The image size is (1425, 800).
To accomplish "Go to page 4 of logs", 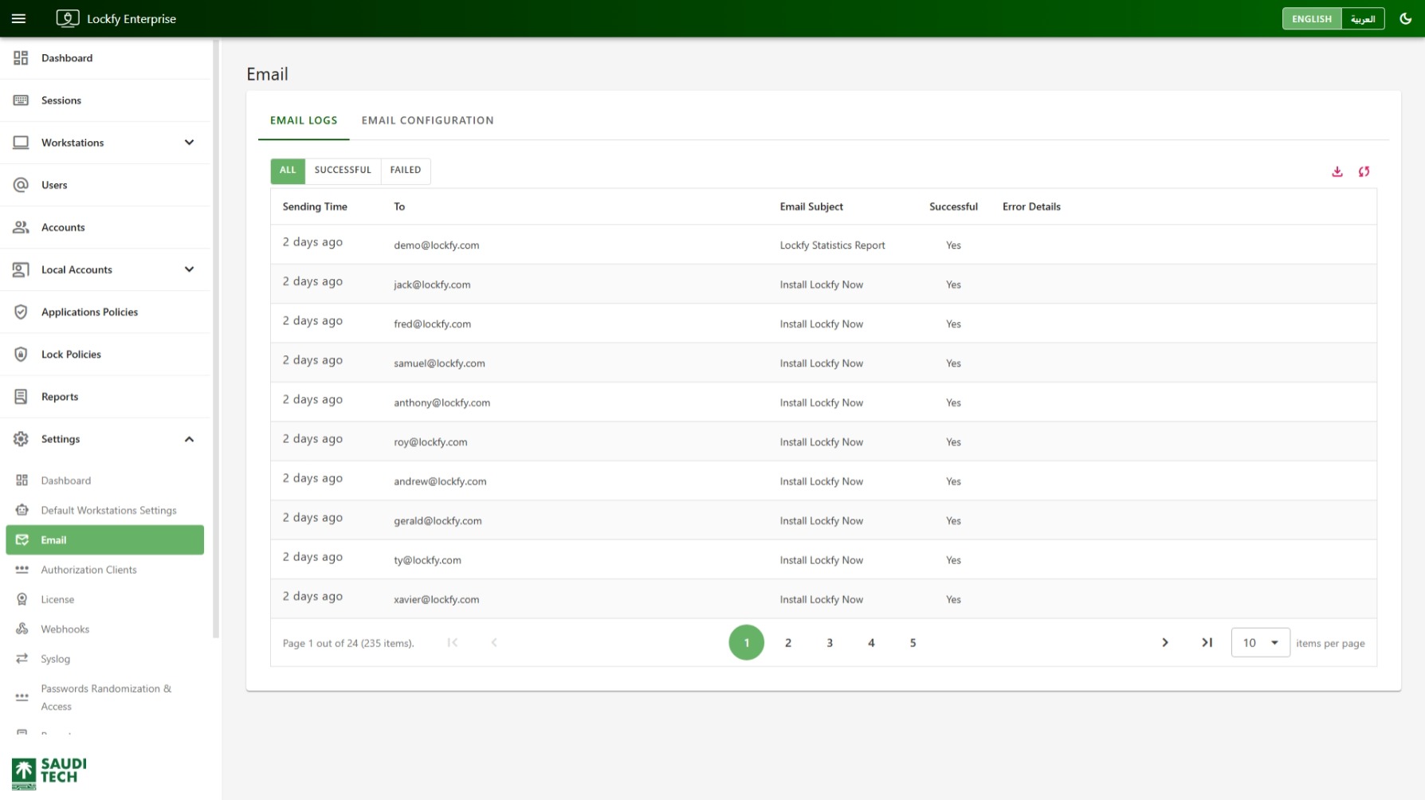I will 871,643.
